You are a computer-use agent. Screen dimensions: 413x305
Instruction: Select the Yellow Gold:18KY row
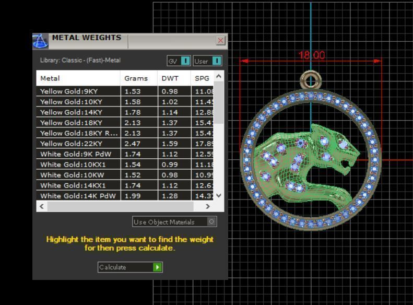[x=125, y=123]
